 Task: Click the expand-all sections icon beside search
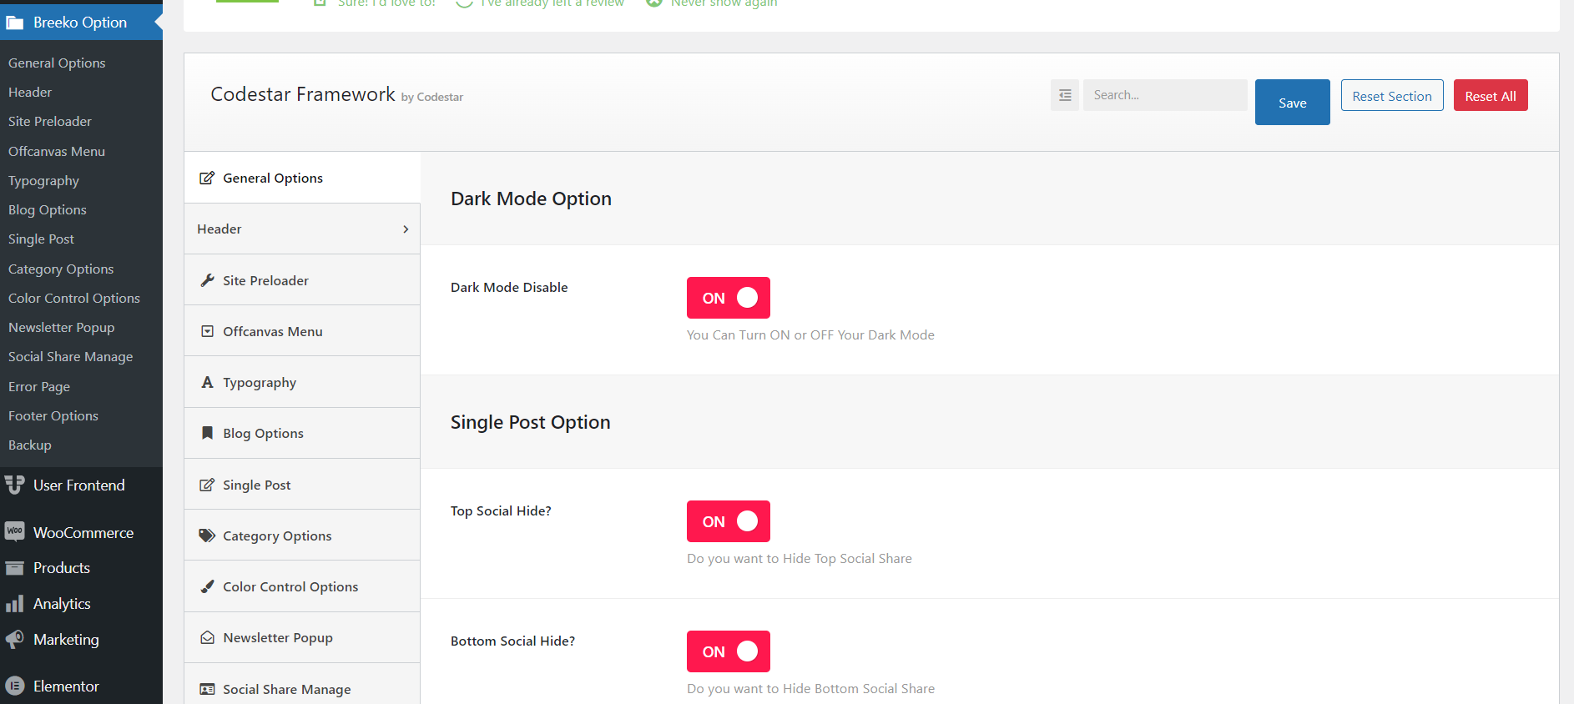coord(1064,95)
